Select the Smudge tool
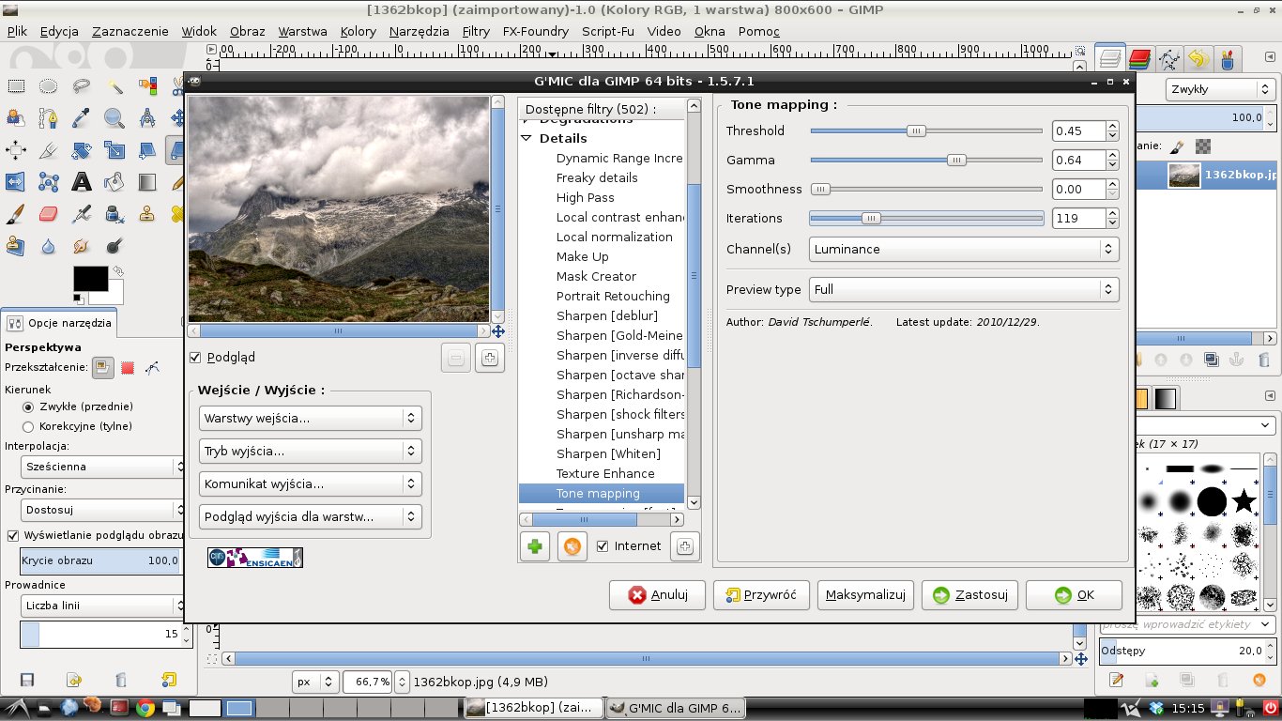This screenshot has height=721, width=1282. coord(82,246)
